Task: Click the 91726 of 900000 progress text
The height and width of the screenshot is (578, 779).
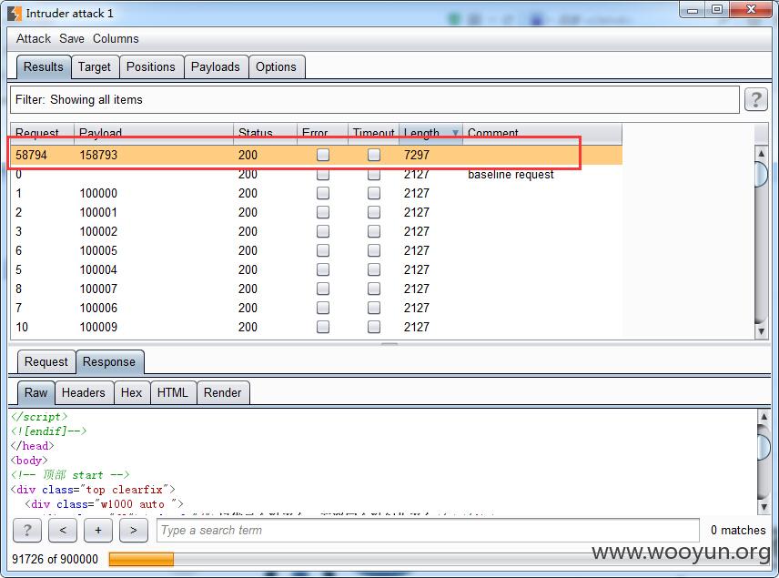Action: [56, 559]
